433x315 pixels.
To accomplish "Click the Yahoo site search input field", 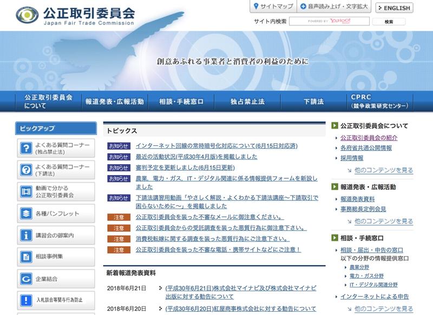I will [x=329, y=22].
